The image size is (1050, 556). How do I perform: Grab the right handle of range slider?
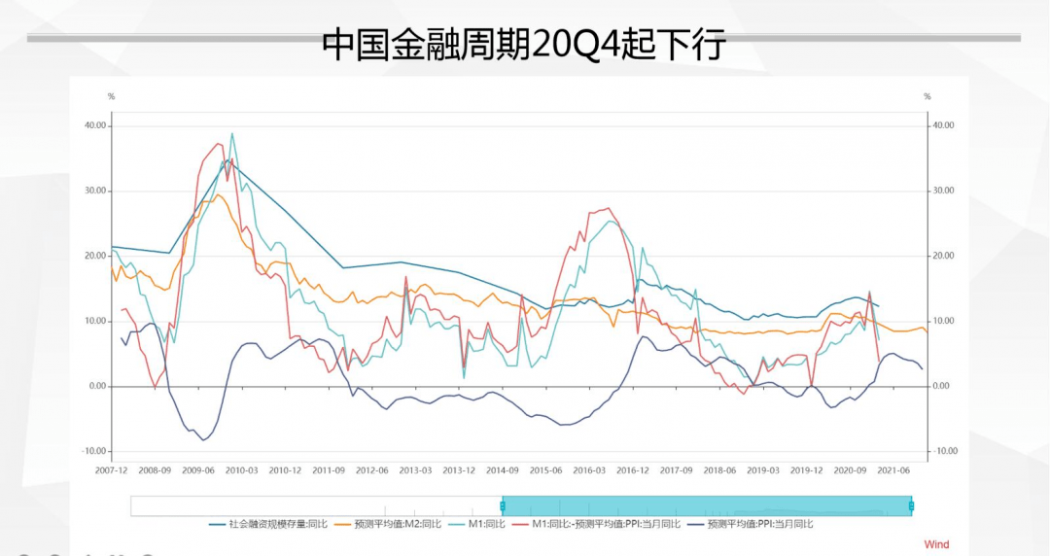pyautogui.click(x=911, y=506)
